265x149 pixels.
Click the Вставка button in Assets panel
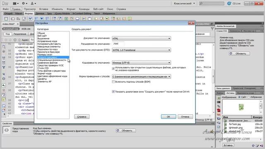[x=228, y=145]
